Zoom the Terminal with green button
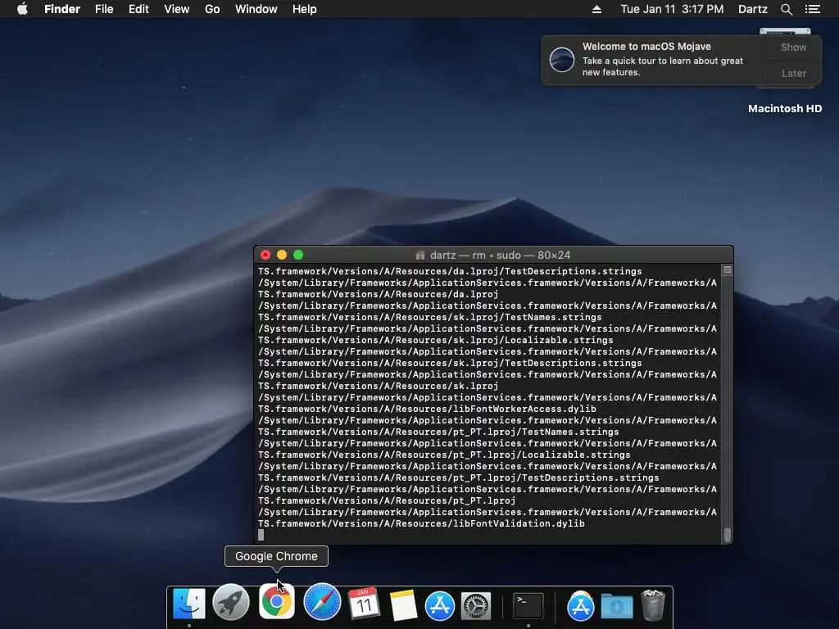 pyautogui.click(x=298, y=256)
